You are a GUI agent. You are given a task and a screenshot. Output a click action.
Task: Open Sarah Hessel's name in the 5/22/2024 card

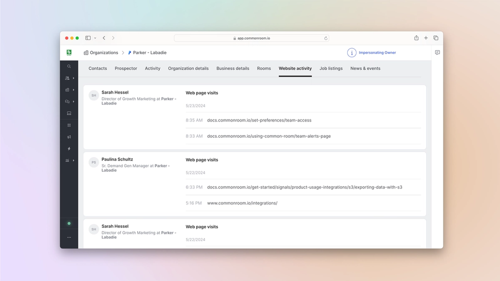coord(115,226)
